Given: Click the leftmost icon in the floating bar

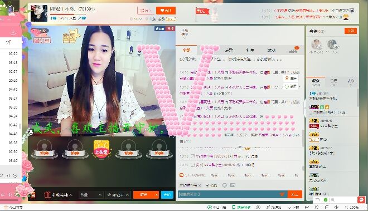Looking at the screenshot, I should click(318, 200).
